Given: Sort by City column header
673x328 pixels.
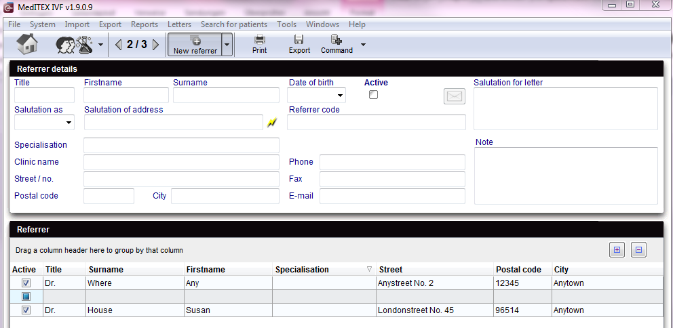Looking at the screenshot, I should [608, 270].
